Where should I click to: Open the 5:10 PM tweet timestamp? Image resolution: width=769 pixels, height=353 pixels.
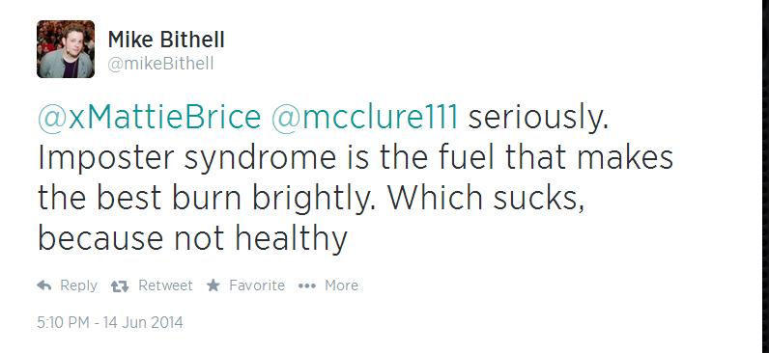(63, 323)
